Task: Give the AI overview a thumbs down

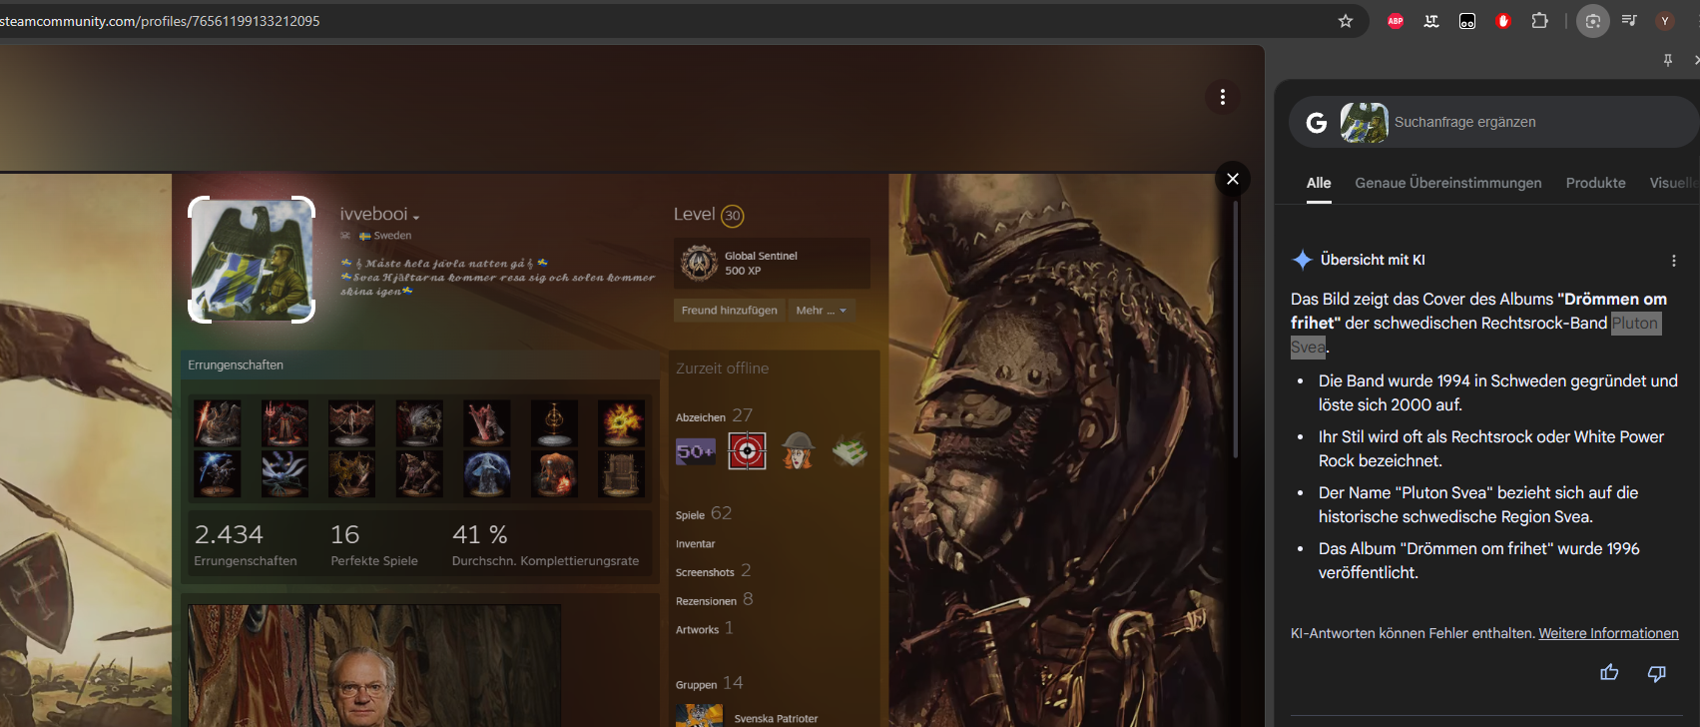Action: 1656,673
